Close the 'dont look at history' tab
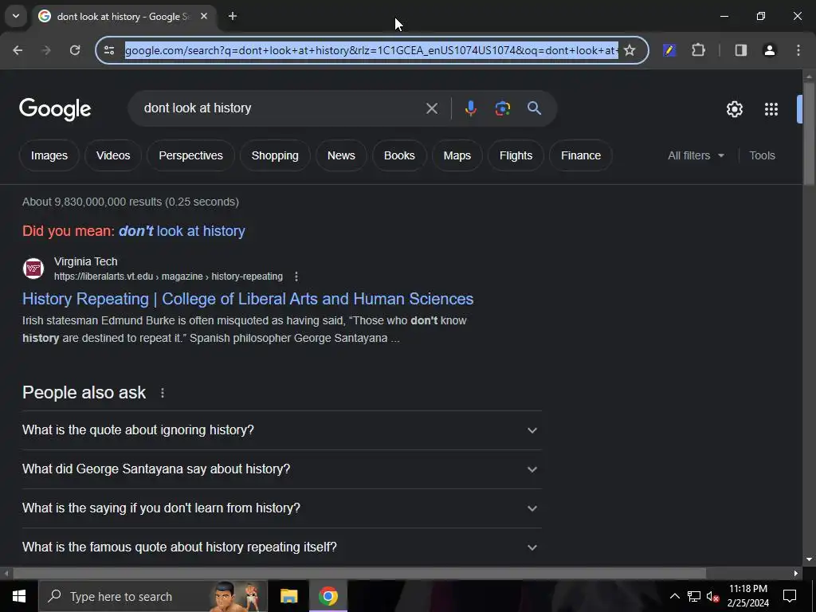 pos(204,16)
